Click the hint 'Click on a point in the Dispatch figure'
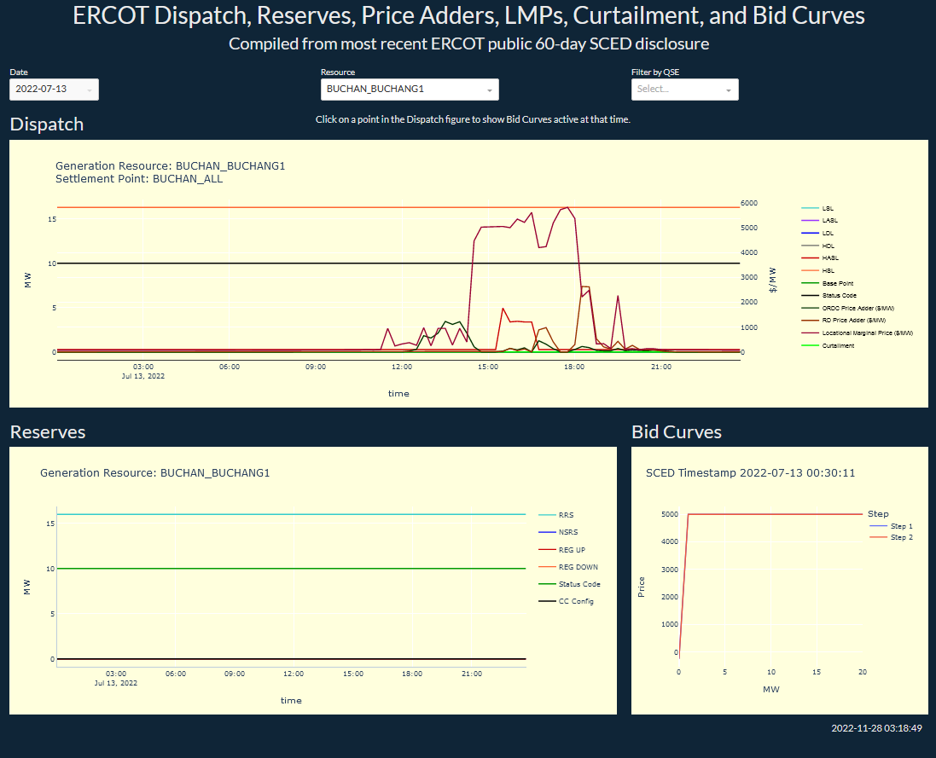 coord(473,120)
